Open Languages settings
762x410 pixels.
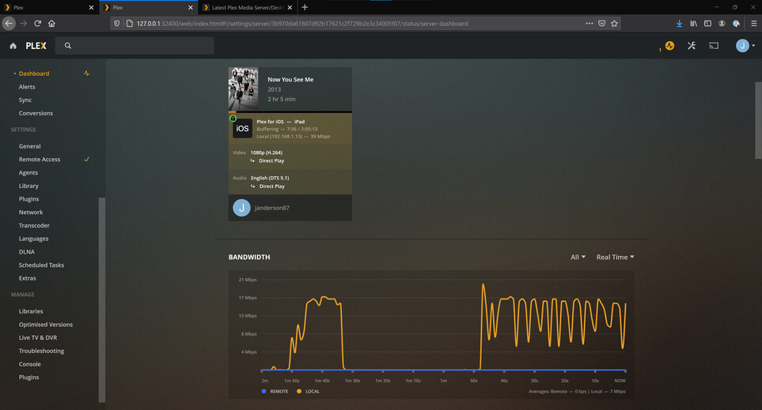pyautogui.click(x=33, y=239)
